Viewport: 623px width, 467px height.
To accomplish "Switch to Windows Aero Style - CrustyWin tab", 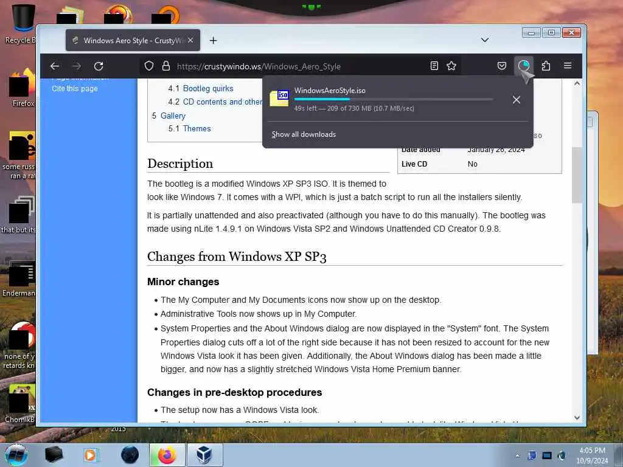I will [x=133, y=40].
